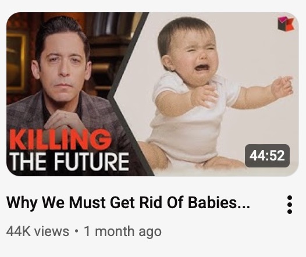This screenshot has height=257, width=306.
Task: Click the bookshelf behind the man
Action: point(109,39)
